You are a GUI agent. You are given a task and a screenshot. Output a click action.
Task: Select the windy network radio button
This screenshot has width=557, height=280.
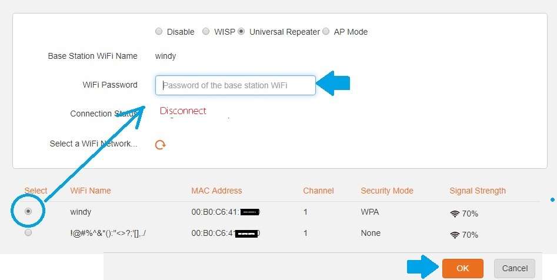[28, 212]
